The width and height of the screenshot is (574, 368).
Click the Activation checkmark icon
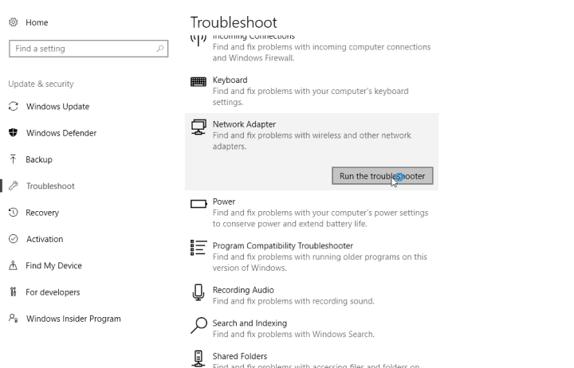(x=13, y=239)
